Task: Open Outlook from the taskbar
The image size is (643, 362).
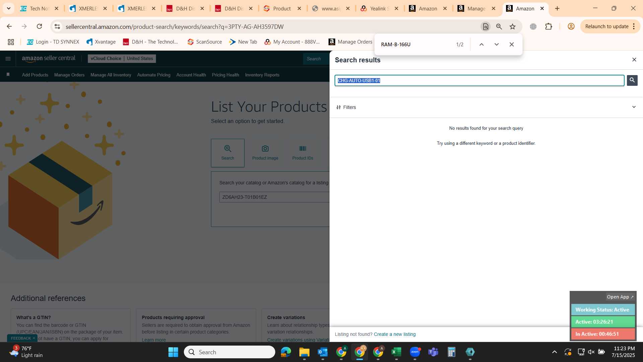Action: [x=323, y=352]
